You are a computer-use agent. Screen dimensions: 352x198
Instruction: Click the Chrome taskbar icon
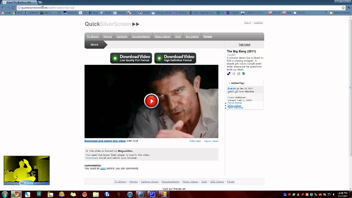coord(16,194)
